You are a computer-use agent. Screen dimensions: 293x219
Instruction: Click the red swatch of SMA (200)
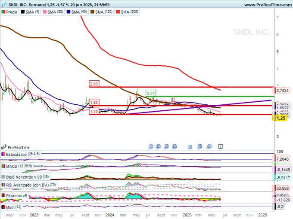[118, 12]
